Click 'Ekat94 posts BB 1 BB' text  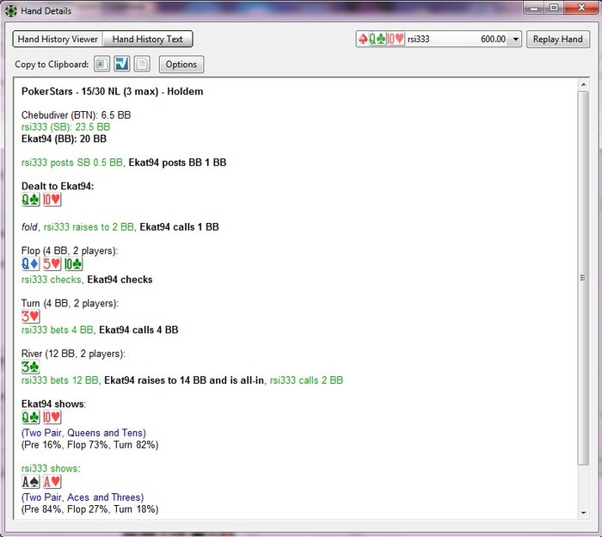click(x=177, y=163)
